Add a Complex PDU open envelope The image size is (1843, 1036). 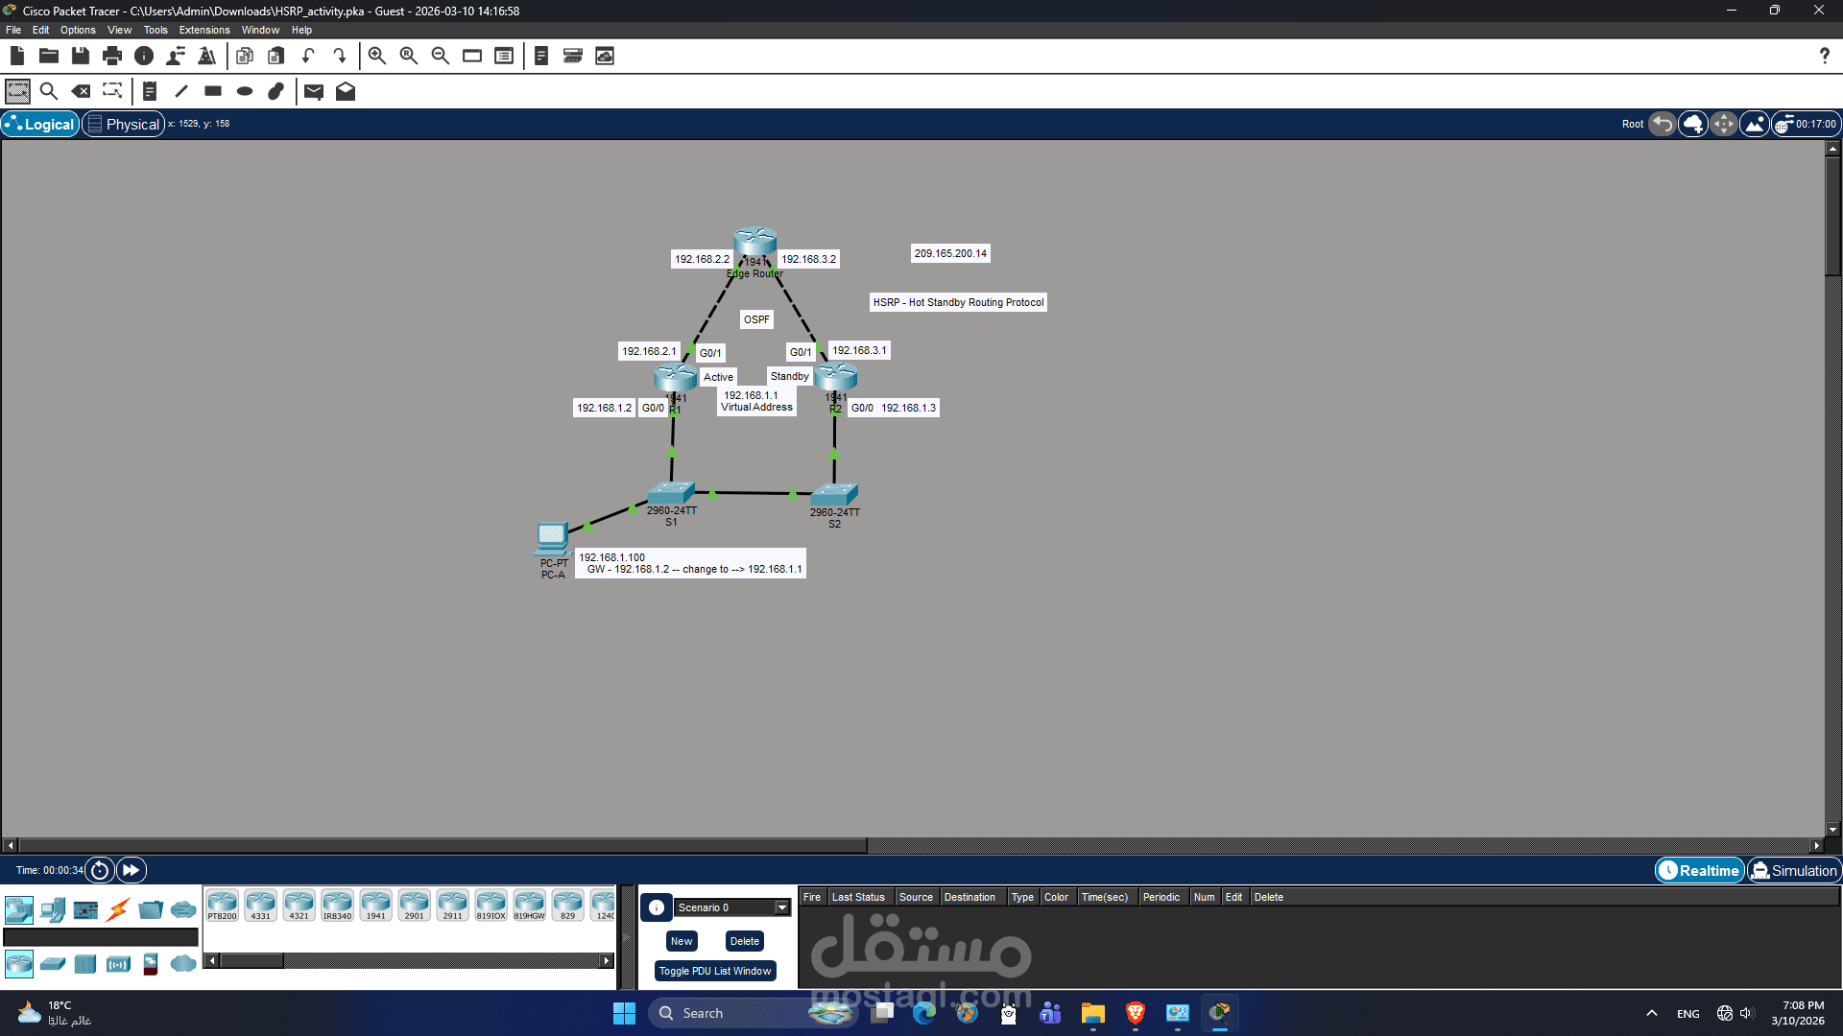coord(346,91)
